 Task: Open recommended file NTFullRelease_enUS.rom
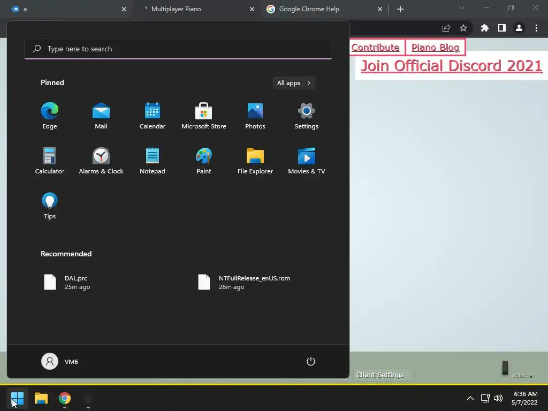[x=244, y=283]
